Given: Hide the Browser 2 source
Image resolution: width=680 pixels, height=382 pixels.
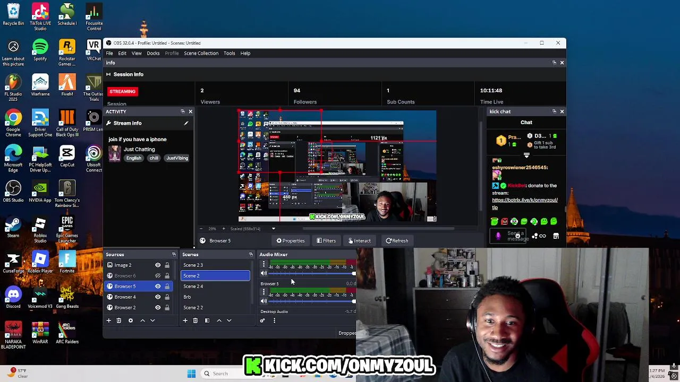Looking at the screenshot, I should 158,308.
